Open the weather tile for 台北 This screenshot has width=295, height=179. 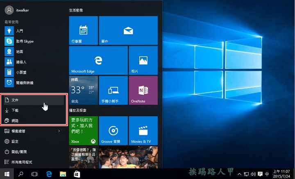tap(83, 90)
